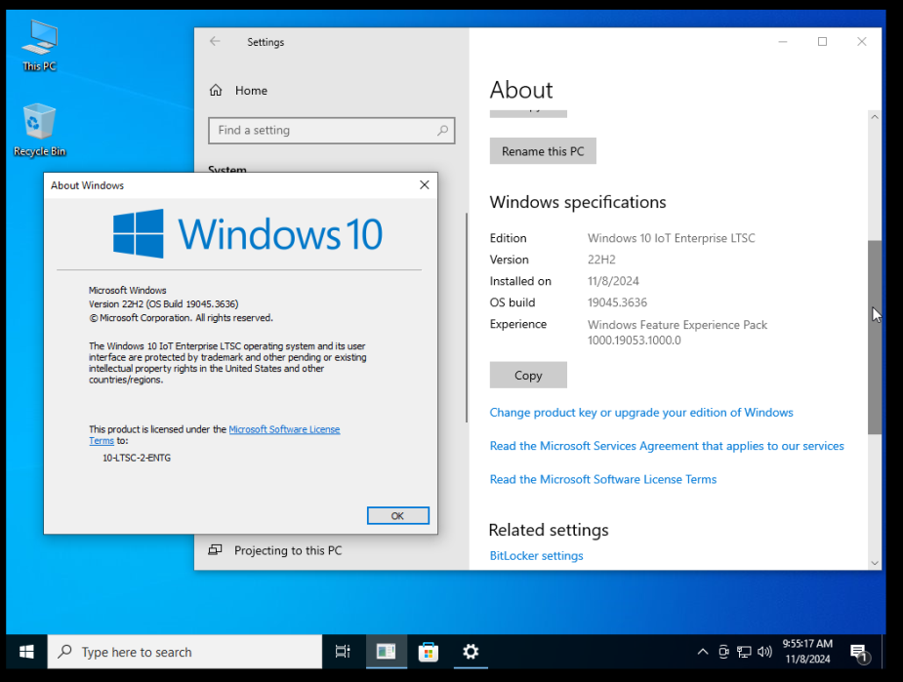
Task: Confirm About Windows dialog with OK
Action: (x=398, y=516)
